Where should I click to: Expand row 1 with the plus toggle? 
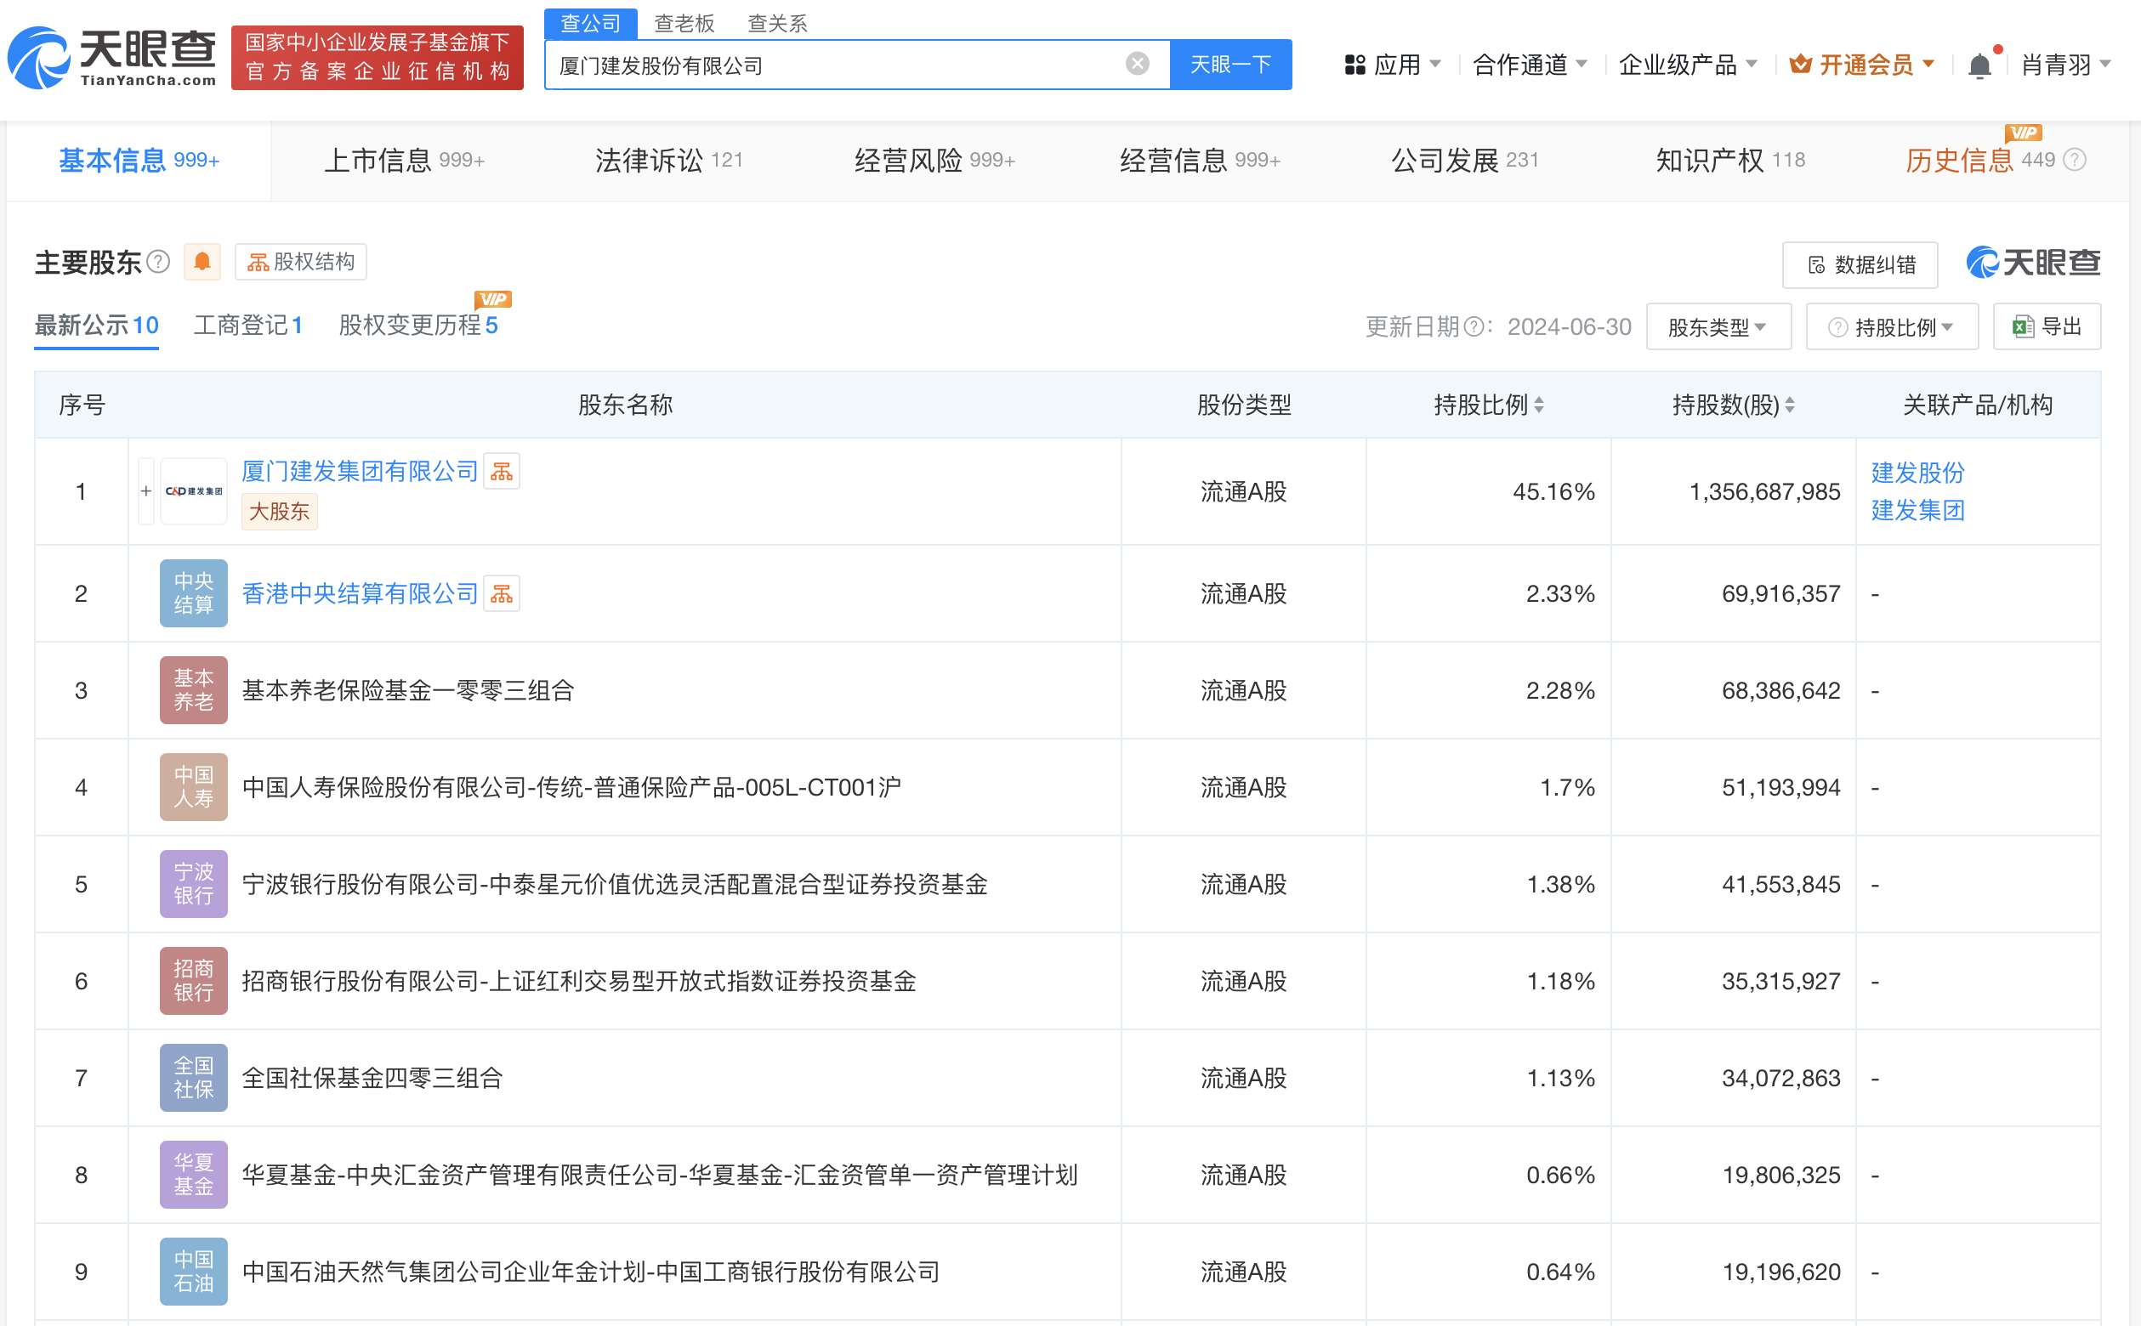(146, 491)
